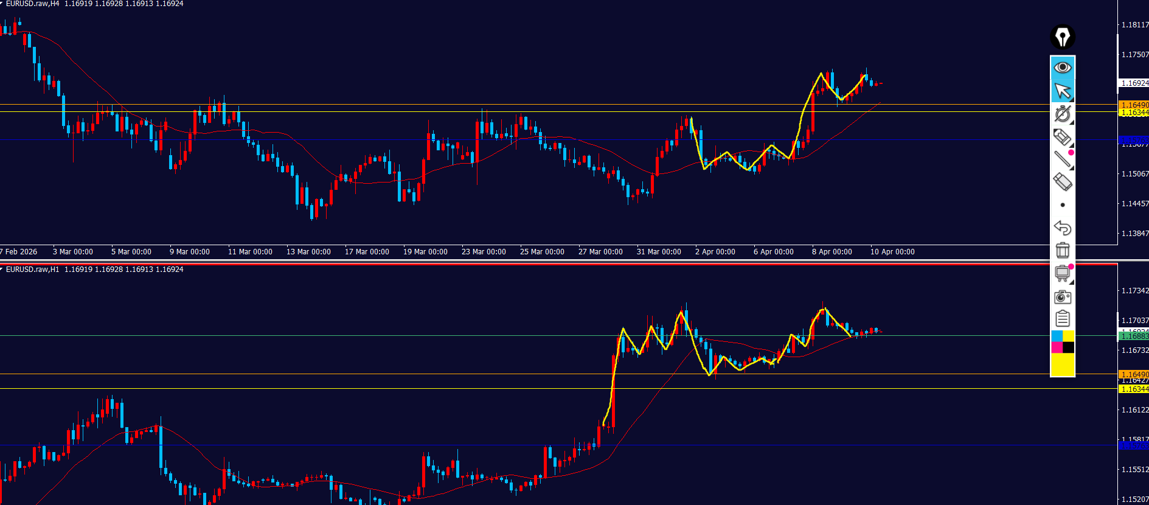Select the pink color swatch
Image resolution: width=1149 pixels, height=505 pixels.
click(x=1057, y=347)
